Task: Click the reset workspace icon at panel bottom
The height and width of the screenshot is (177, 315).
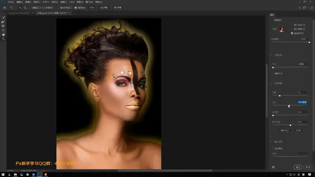Action: click(273, 167)
